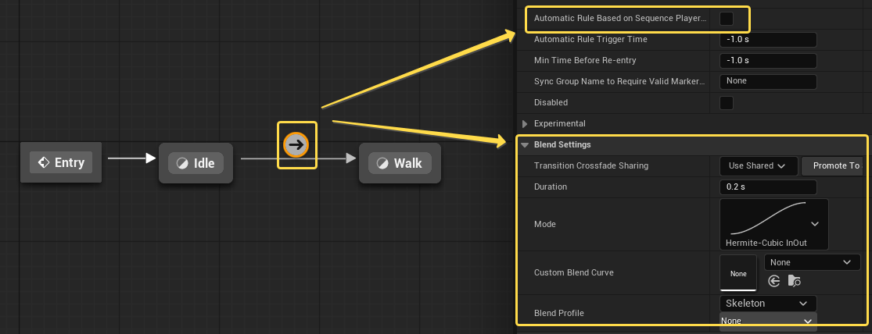Toggle the Disabled checkbox
The width and height of the screenshot is (872, 334).
pyautogui.click(x=726, y=102)
